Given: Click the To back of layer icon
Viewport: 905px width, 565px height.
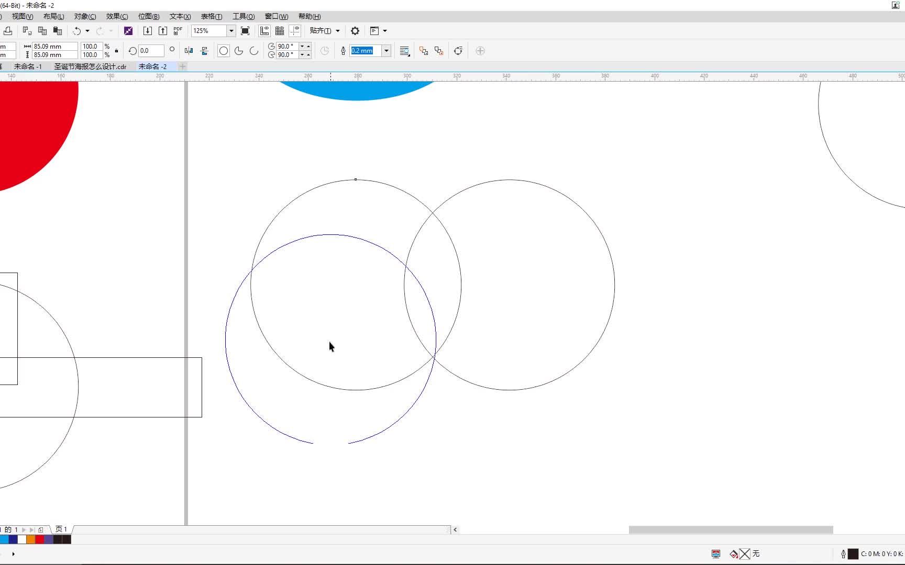Looking at the screenshot, I should 439,51.
